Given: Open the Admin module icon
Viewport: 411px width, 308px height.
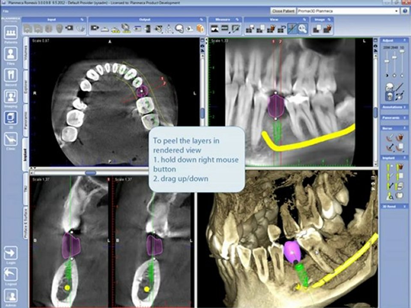Looking at the screenshot, I should (10, 296).
